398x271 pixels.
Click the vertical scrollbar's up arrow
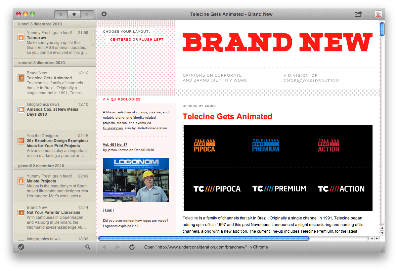(x=382, y=228)
